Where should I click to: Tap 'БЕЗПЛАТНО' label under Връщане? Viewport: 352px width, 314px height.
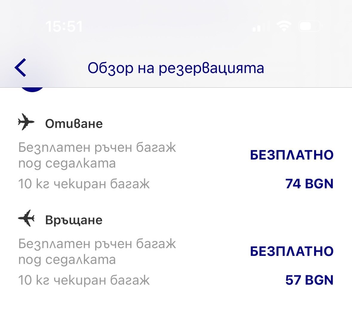[291, 251]
